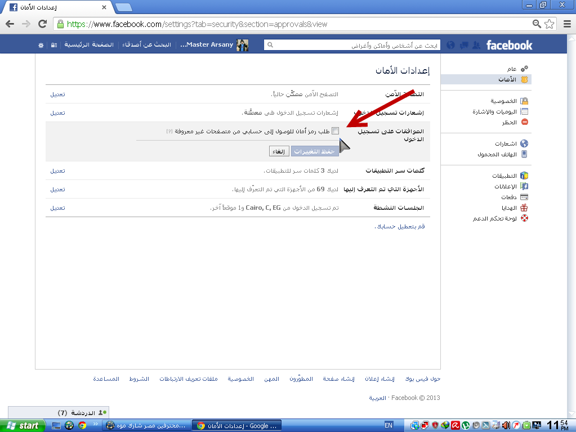This screenshot has width=576, height=432.
Task: Click the deactivate your account link
Action: 400,226
